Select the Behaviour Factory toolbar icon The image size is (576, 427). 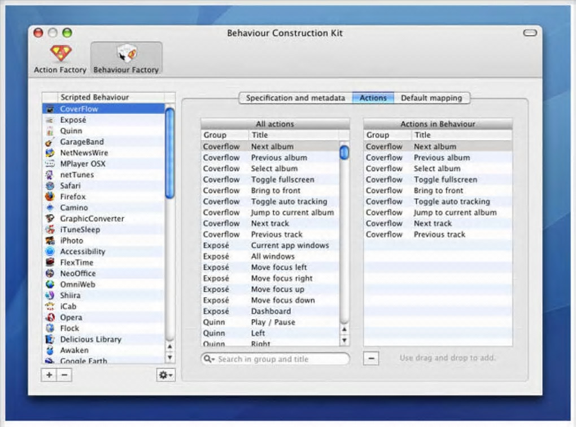[126, 59]
